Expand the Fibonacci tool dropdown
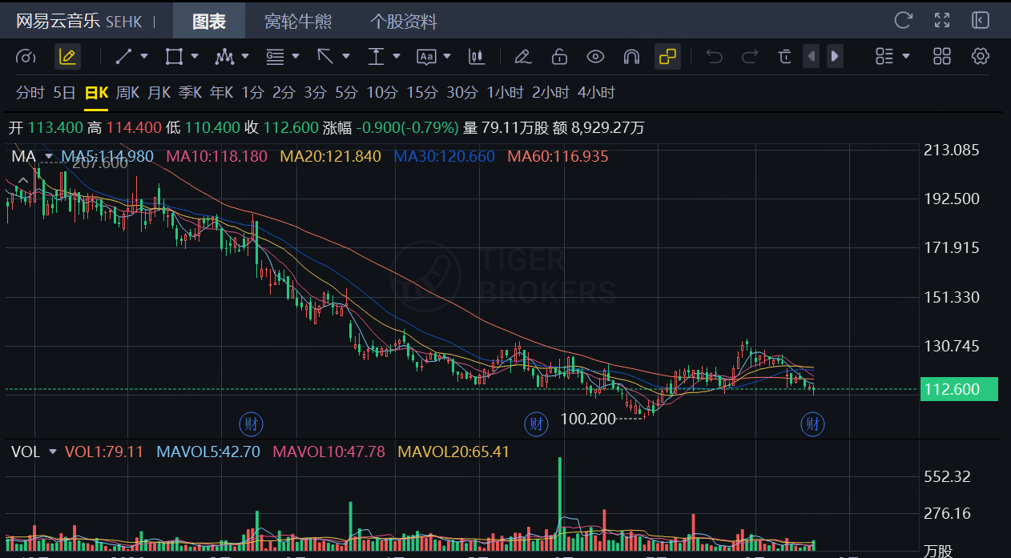Viewport: 1011px width, 558px height. 296,57
